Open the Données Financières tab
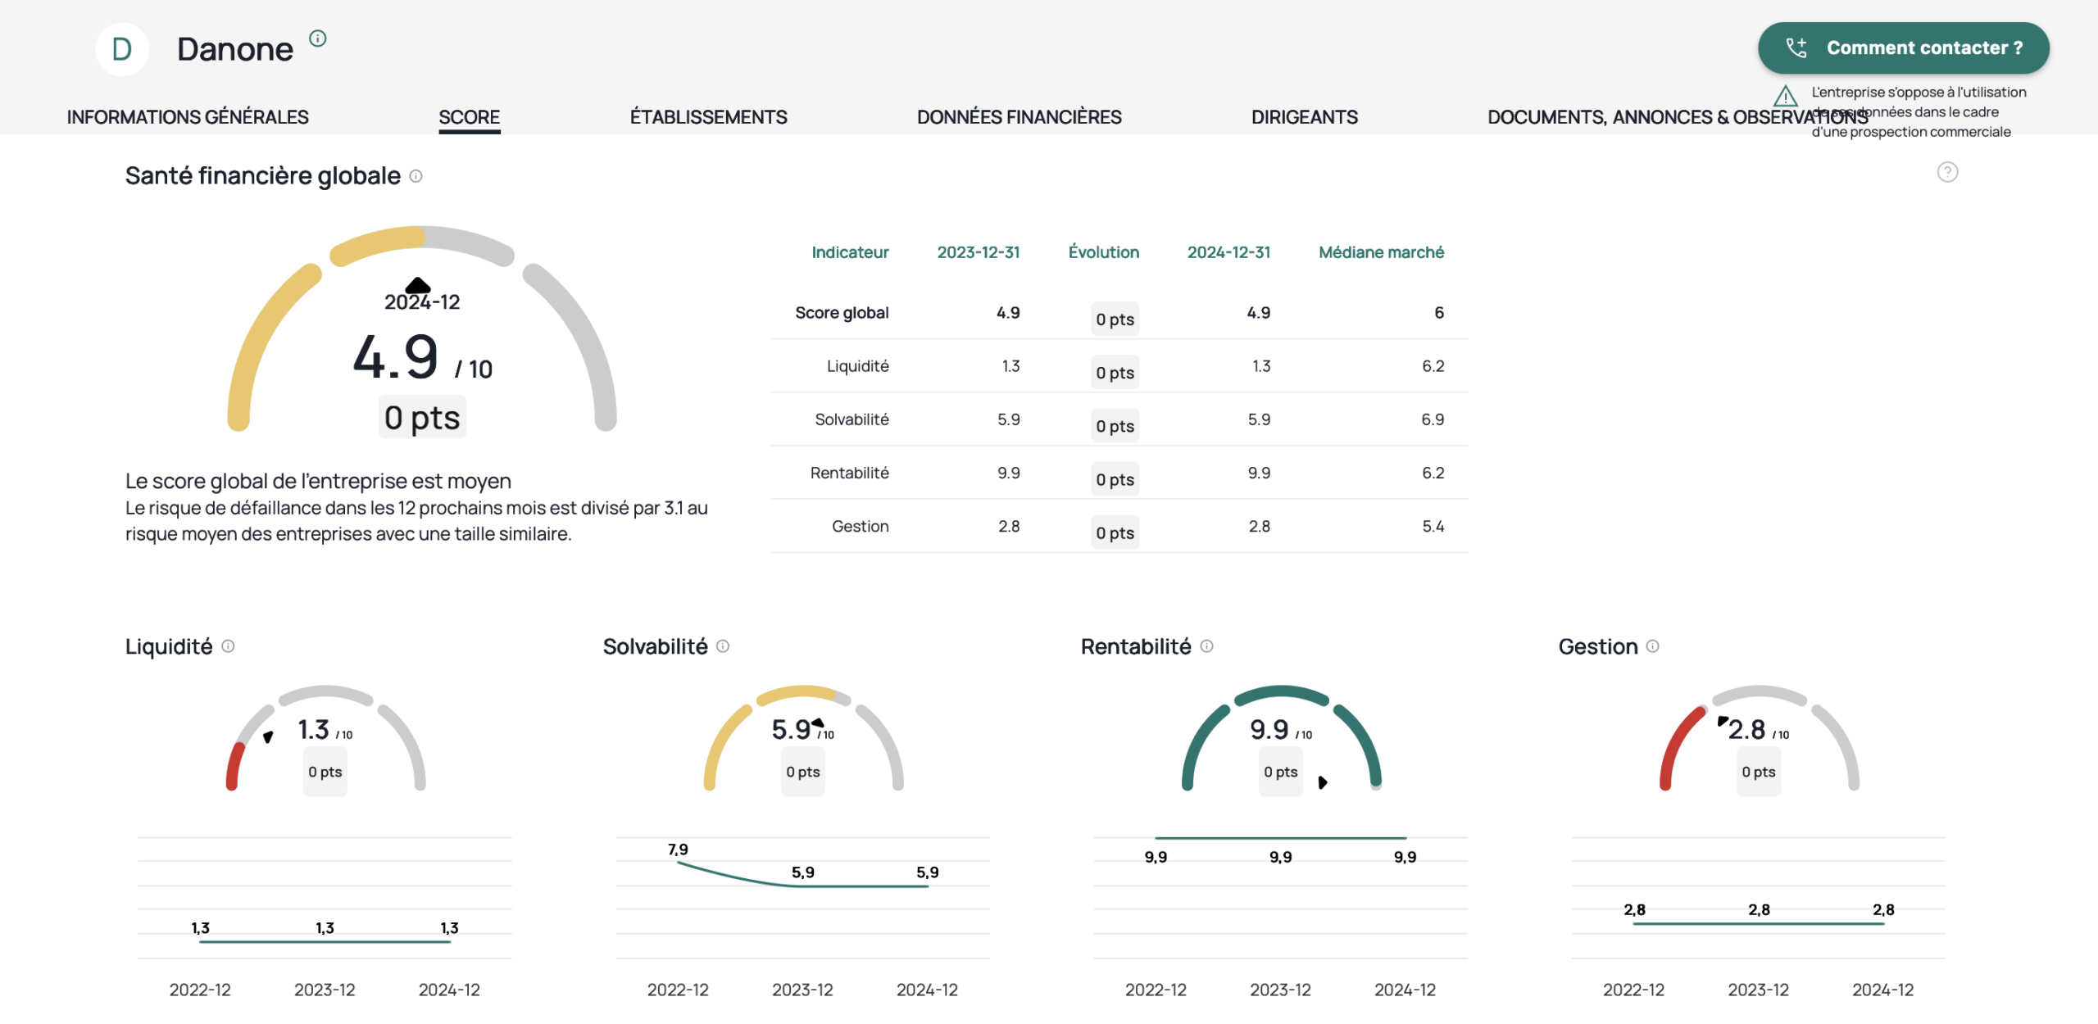 coord(1019,117)
